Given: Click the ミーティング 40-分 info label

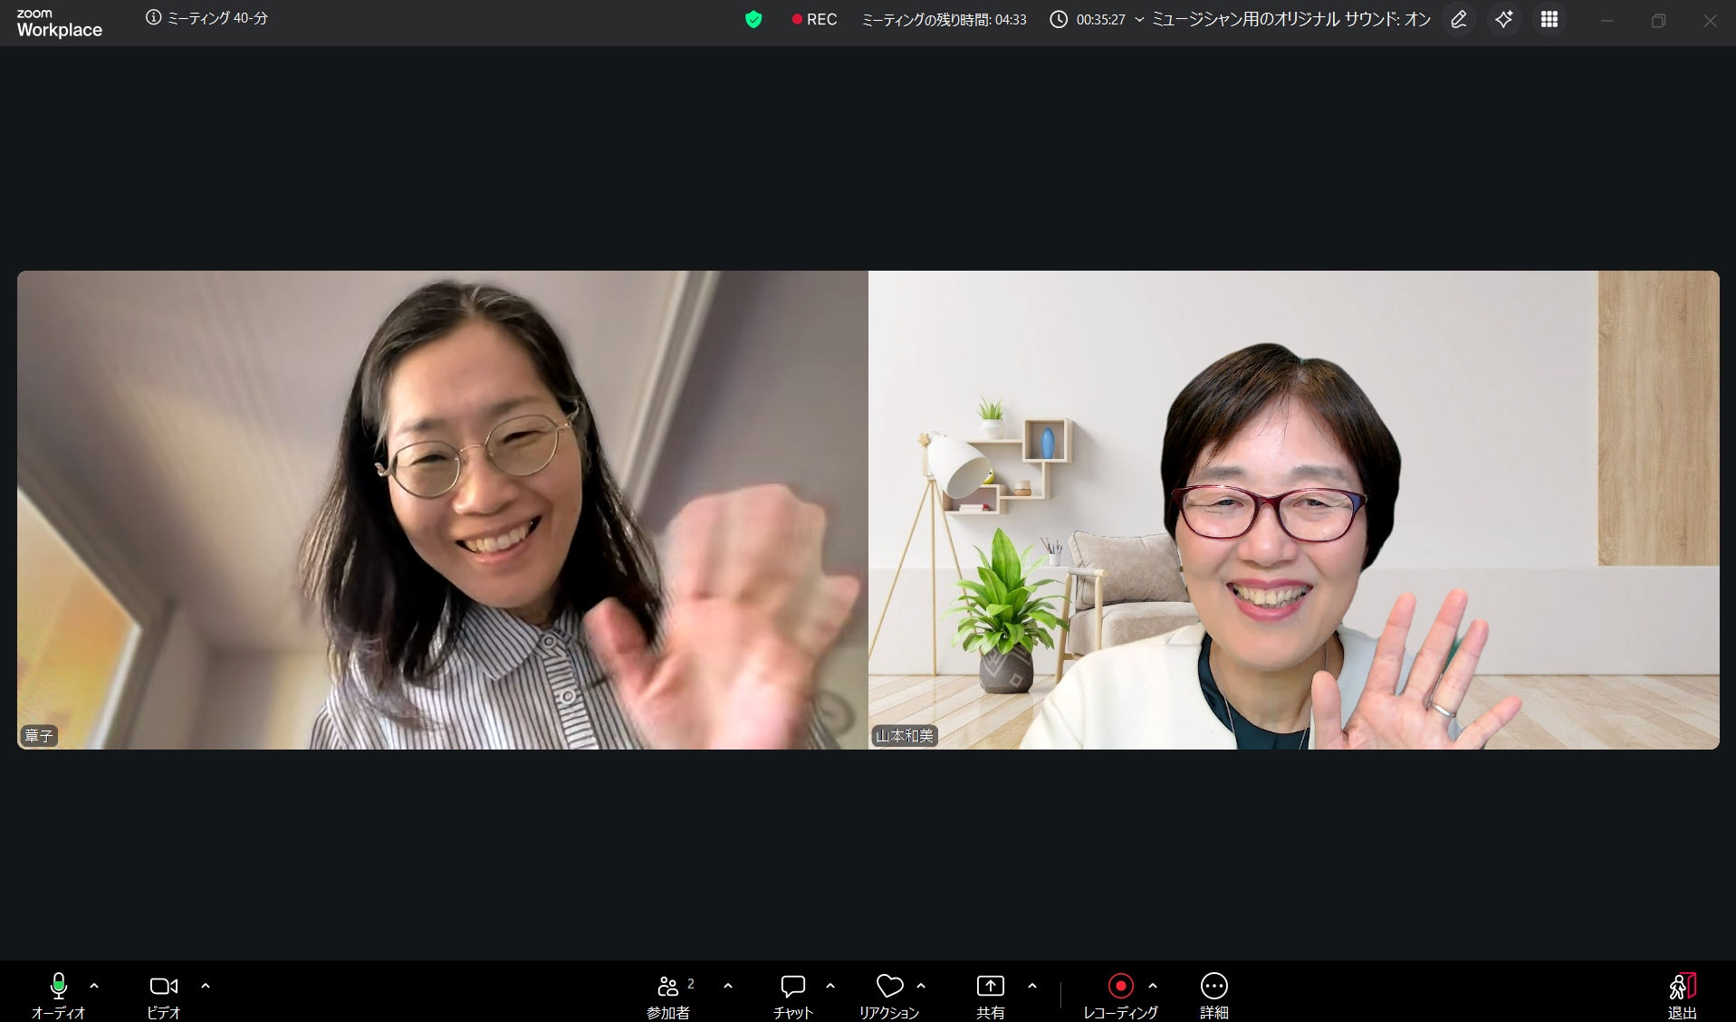Looking at the screenshot, I should click(x=207, y=18).
